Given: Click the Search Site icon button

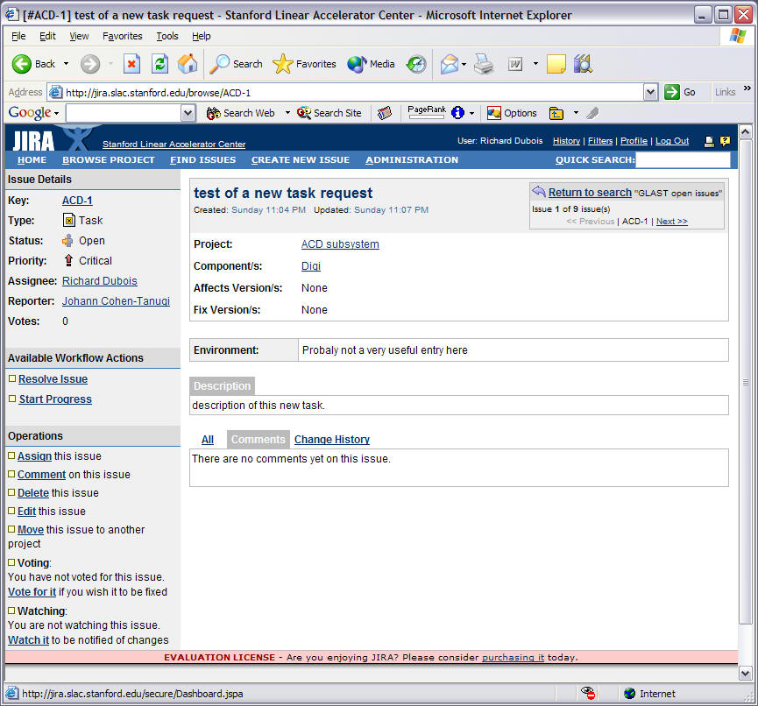Looking at the screenshot, I should point(329,113).
